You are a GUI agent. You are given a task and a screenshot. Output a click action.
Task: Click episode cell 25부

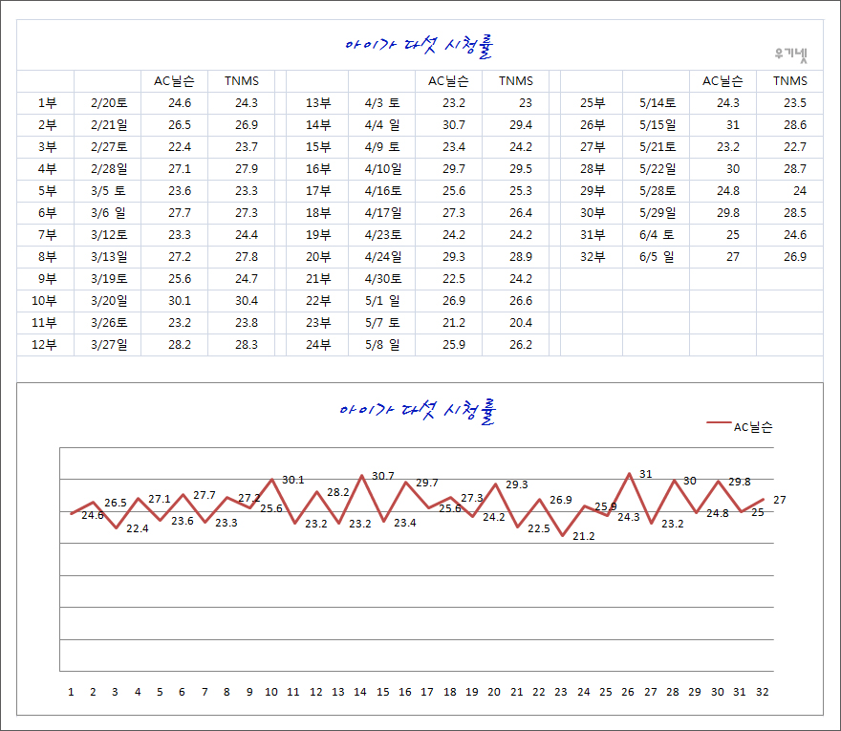[x=593, y=103]
